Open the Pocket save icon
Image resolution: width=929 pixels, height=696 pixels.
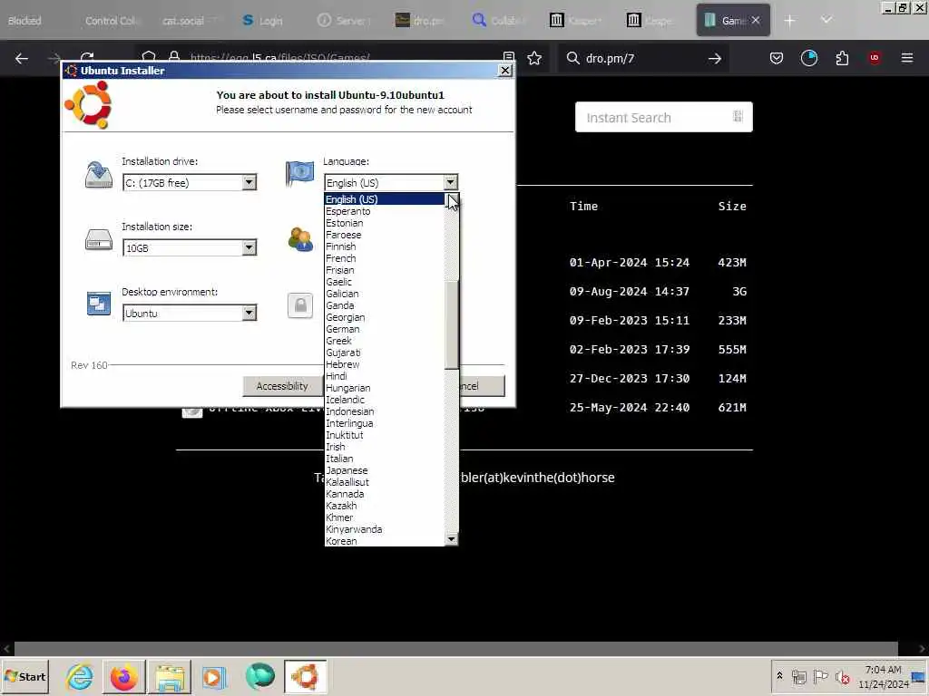point(777,58)
